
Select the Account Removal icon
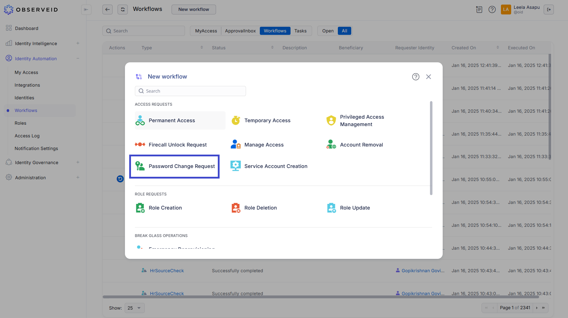tap(331, 145)
